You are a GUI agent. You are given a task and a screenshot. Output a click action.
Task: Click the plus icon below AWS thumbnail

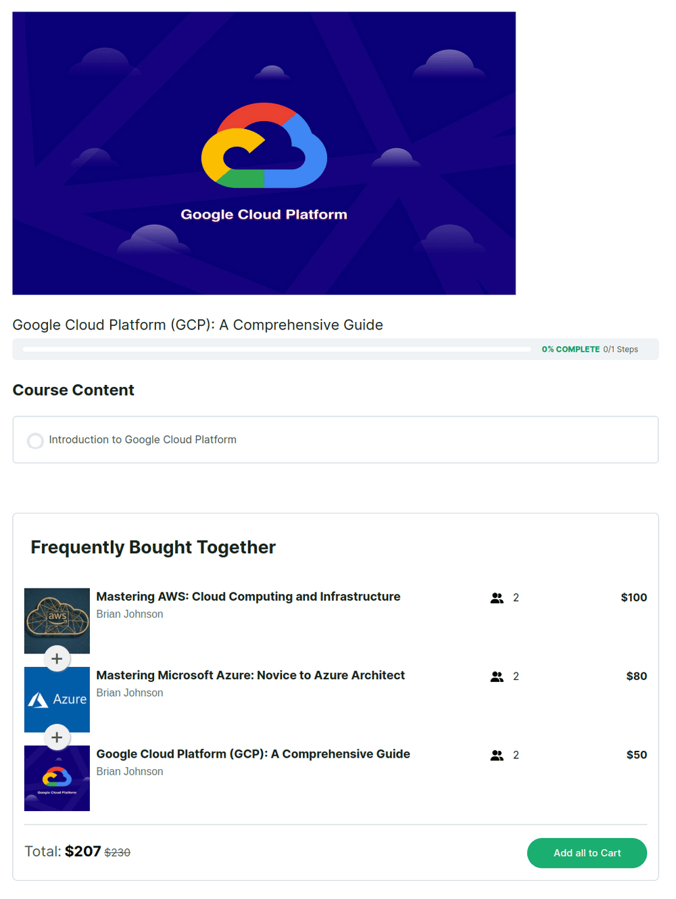point(57,658)
